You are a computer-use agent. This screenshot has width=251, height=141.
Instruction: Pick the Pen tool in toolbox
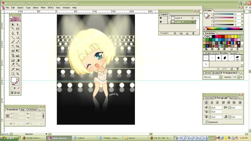point(13,33)
